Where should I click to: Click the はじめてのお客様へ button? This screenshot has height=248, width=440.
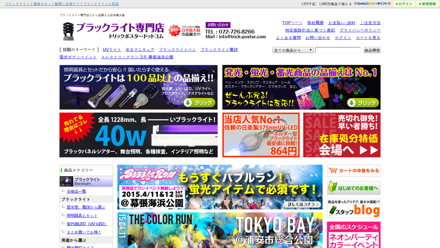(x=354, y=188)
